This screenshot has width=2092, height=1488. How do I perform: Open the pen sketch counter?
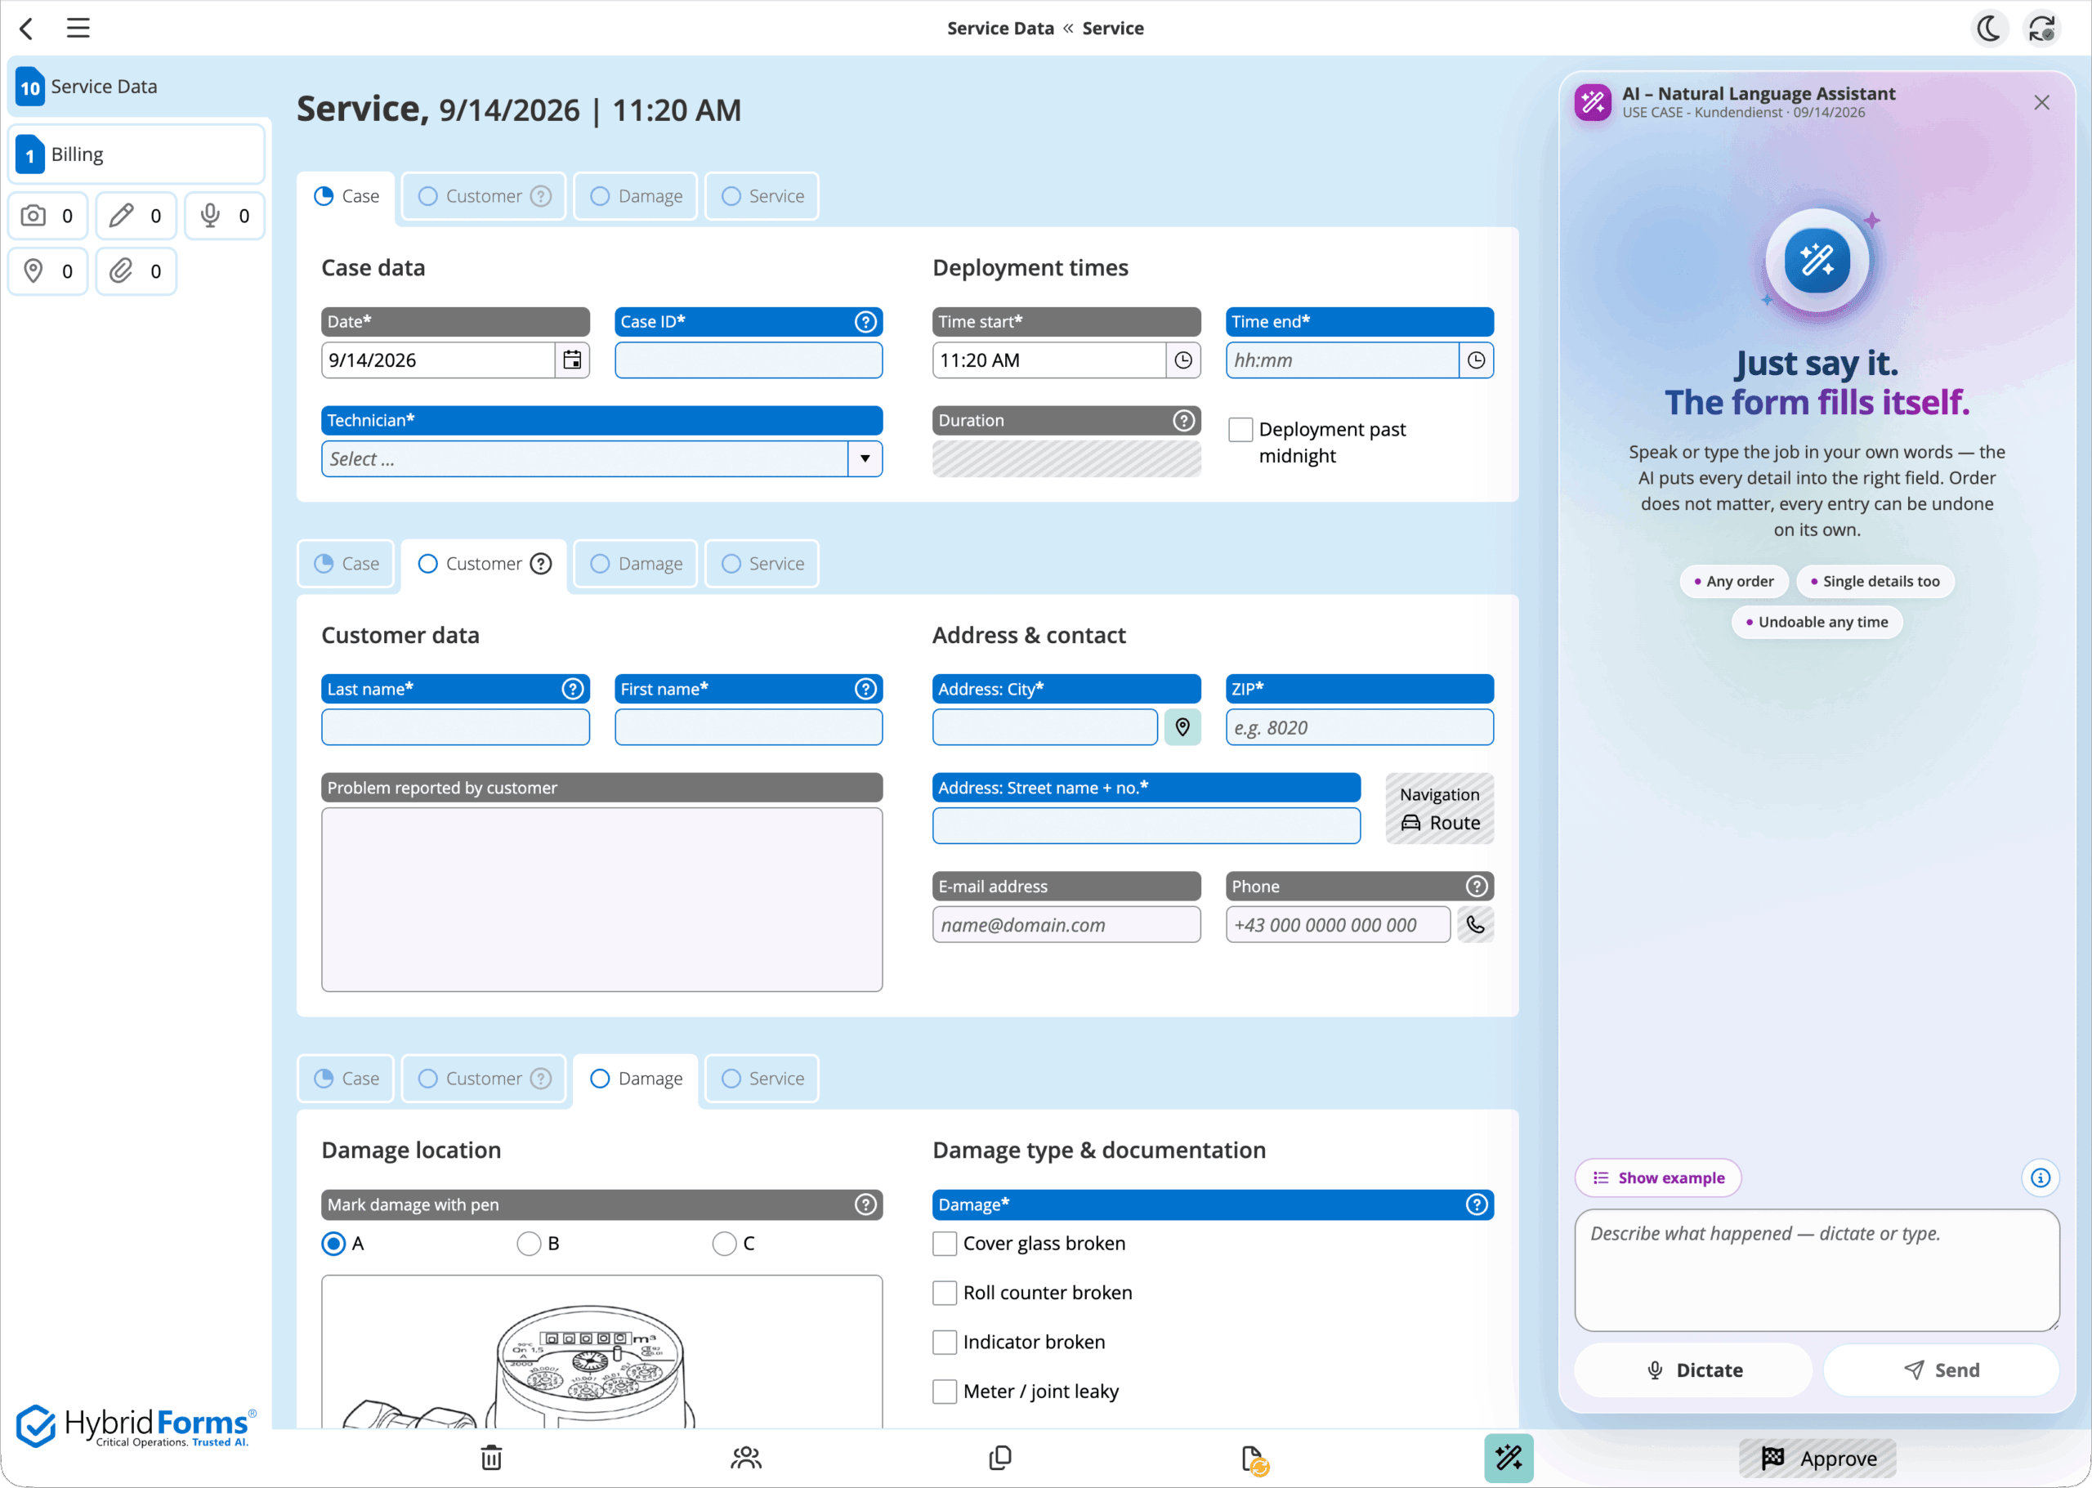(136, 217)
